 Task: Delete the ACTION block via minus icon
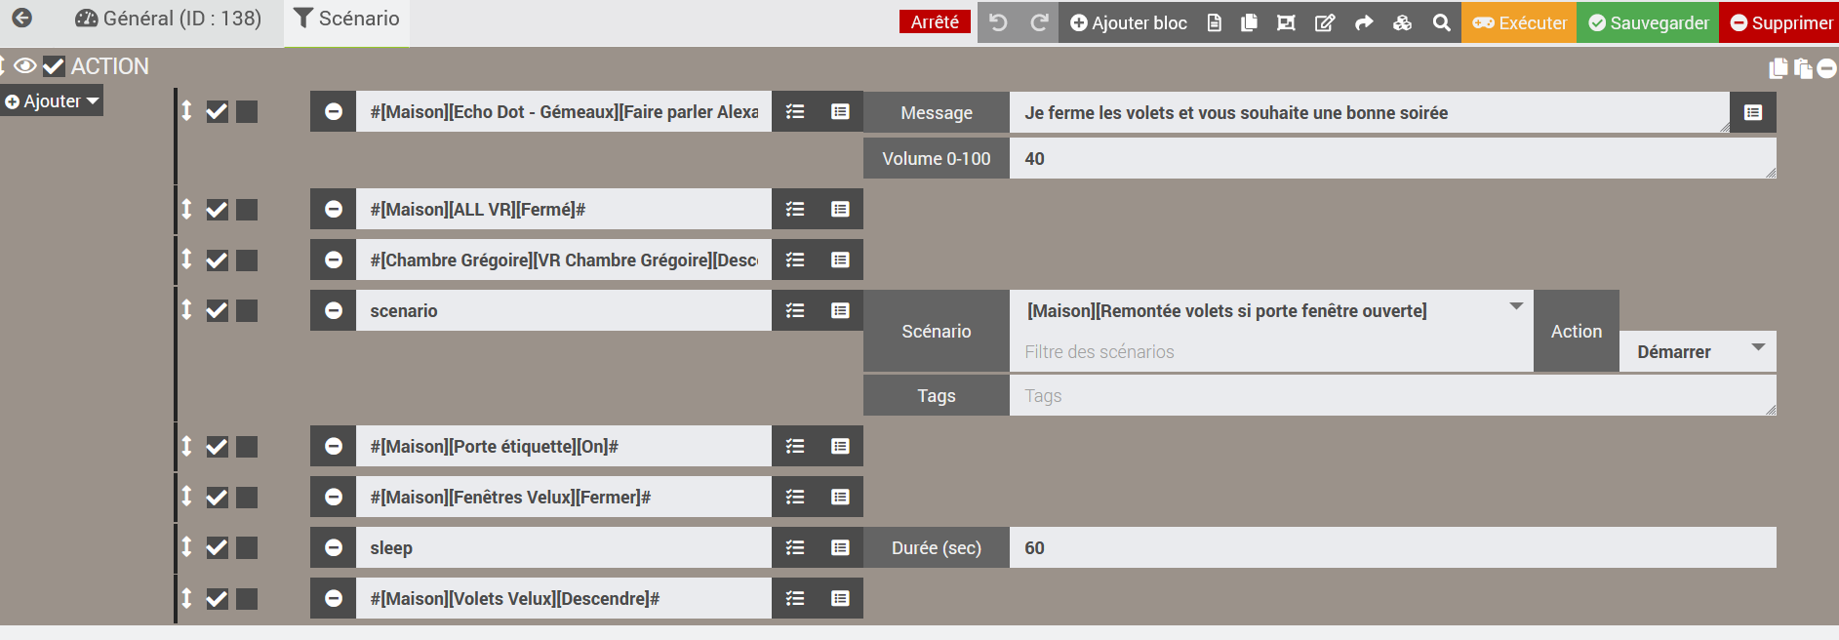click(1827, 68)
